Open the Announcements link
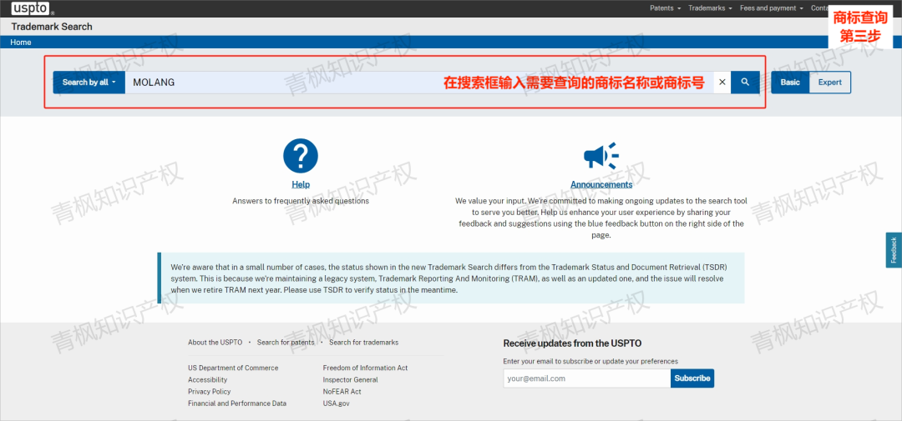 pos(601,184)
